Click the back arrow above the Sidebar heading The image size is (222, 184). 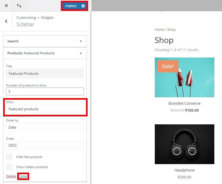(6, 21)
